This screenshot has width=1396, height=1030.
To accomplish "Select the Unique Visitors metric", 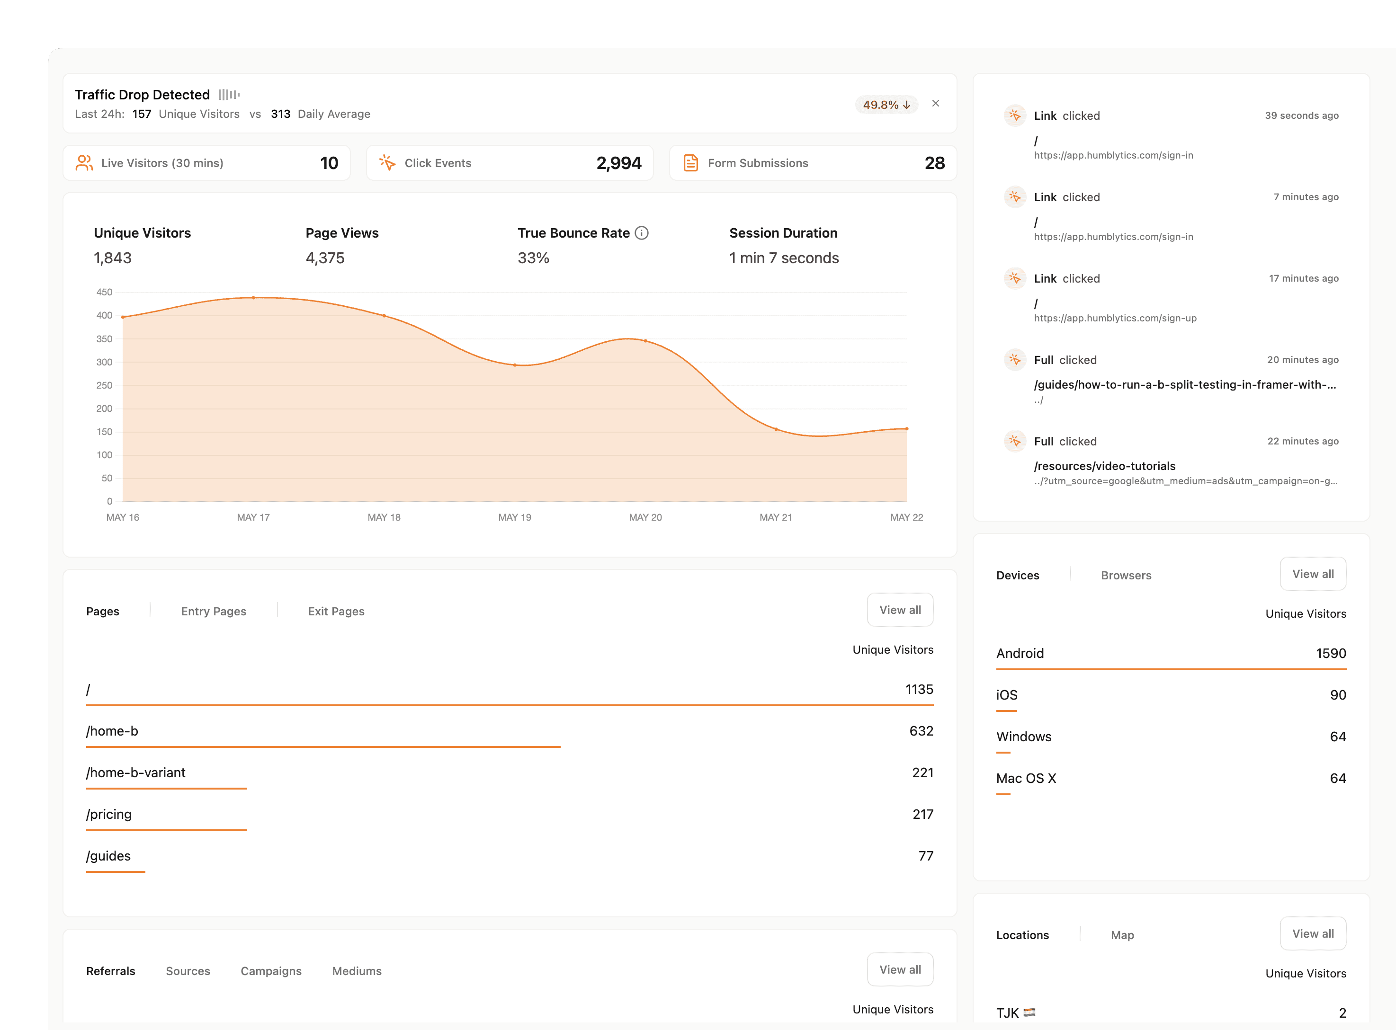I will pos(142,245).
